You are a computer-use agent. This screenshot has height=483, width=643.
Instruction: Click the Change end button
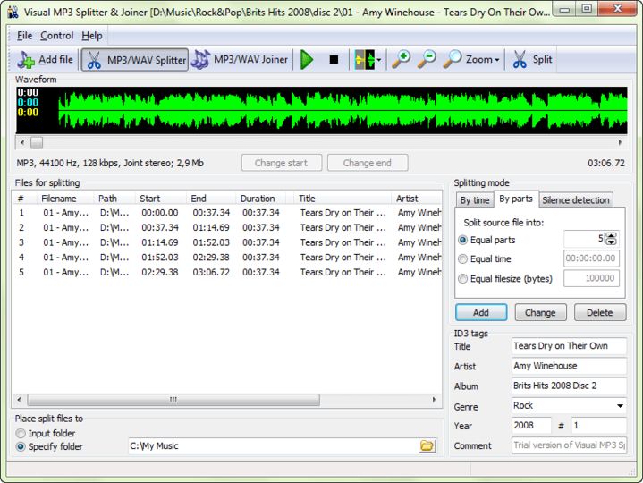[368, 163]
